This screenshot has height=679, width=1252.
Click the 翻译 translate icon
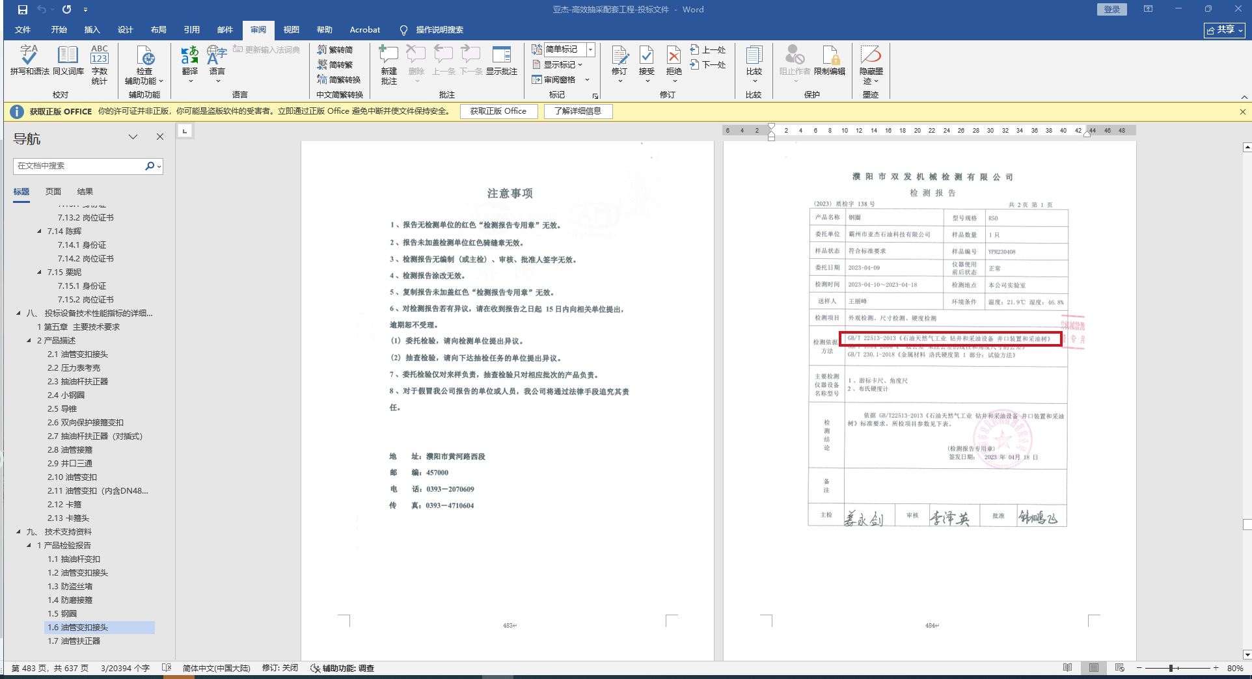[x=189, y=60]
